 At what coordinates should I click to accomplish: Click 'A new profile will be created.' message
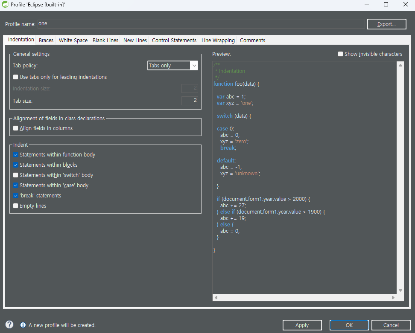(x=62, y=325)
